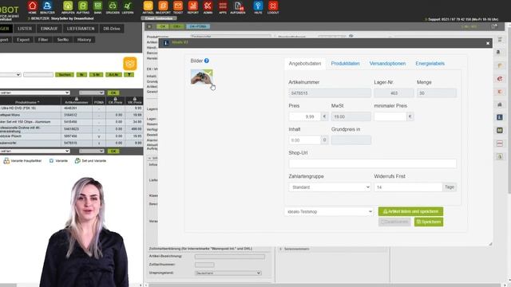Focus the Preis input field
511x287 pixels.
pyautogui.click(x=305, y=116)
